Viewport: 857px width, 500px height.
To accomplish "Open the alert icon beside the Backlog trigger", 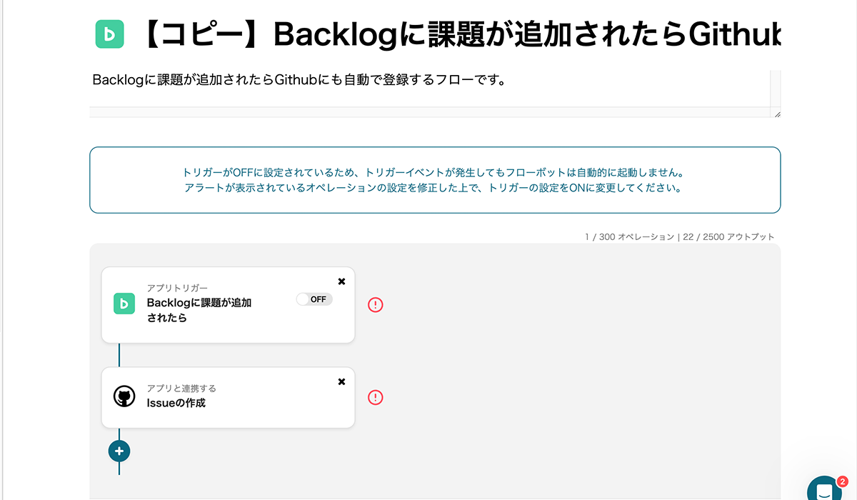I will click(375, 304).
